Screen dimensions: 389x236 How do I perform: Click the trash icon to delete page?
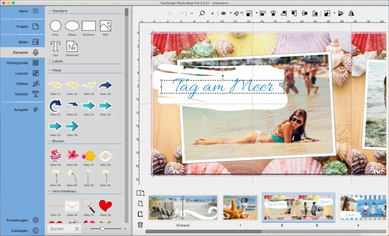pyautogui.click(x=140, y=224)
